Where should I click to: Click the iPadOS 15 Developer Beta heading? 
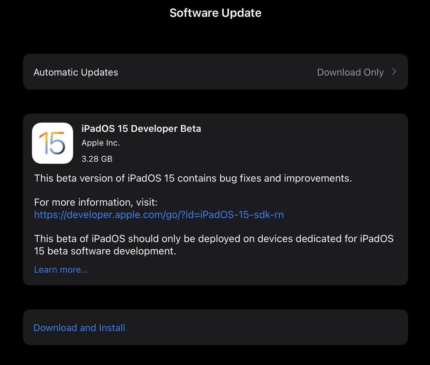[141, 129]
